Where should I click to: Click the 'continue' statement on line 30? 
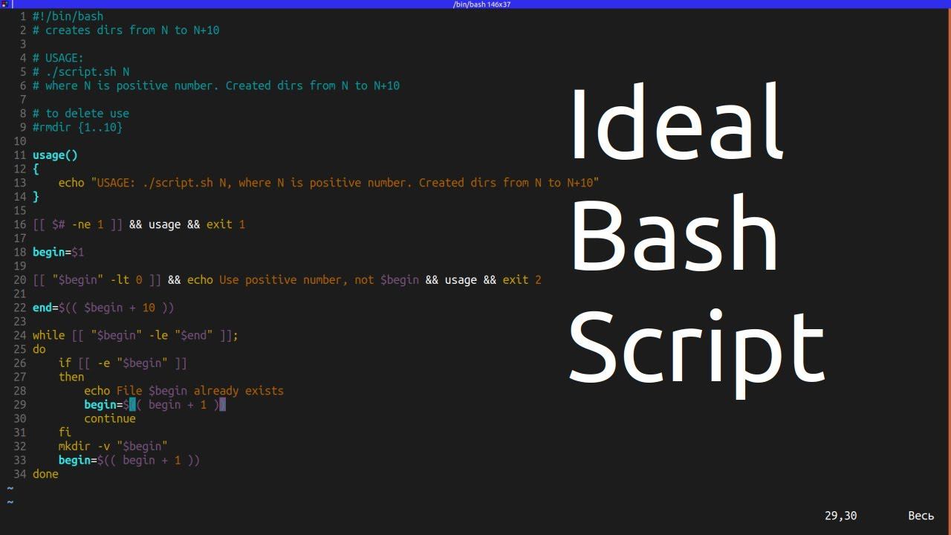pyautogui.click(x=110, y=418)
